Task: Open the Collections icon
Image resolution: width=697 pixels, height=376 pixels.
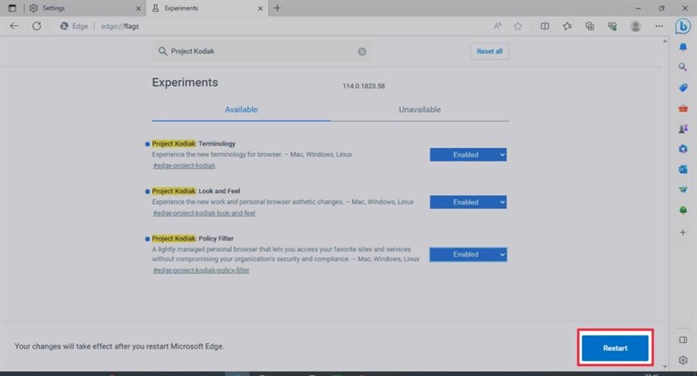Action: coord(590,26)
